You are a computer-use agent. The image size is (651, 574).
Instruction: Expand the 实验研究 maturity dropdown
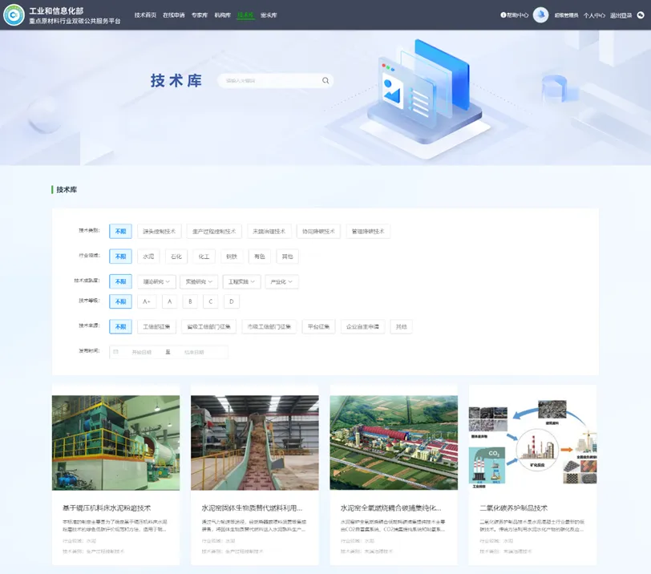coord(199,282)
